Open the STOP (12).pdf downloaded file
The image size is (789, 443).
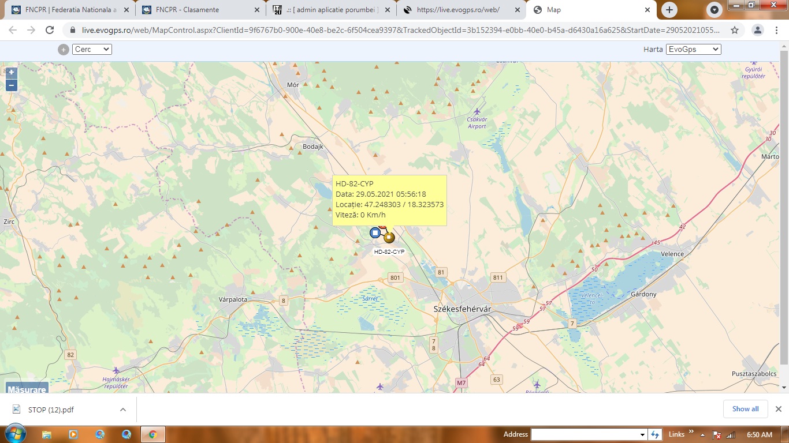point(51,410)
